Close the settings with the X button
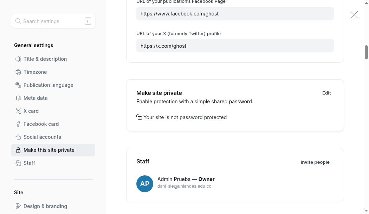 coord(354,15)
